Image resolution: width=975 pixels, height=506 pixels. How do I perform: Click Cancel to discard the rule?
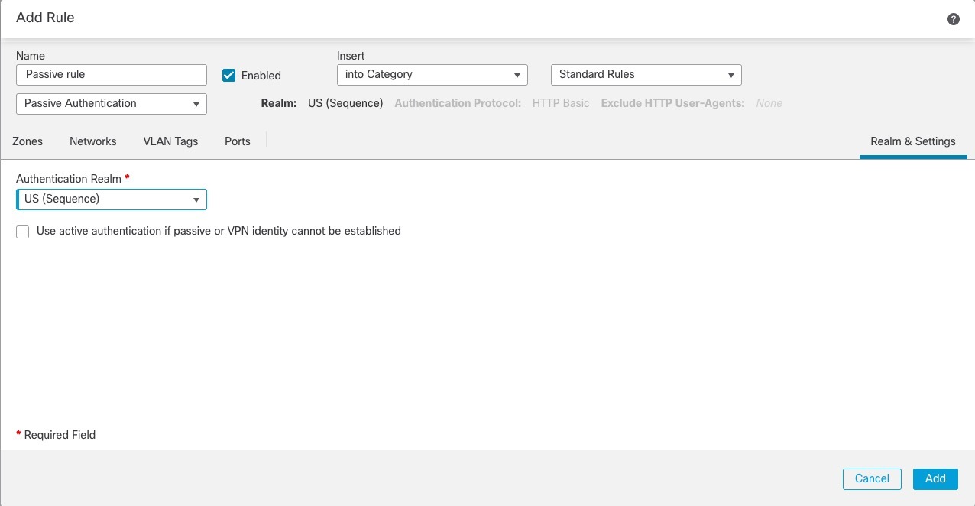tap(872, 478)
